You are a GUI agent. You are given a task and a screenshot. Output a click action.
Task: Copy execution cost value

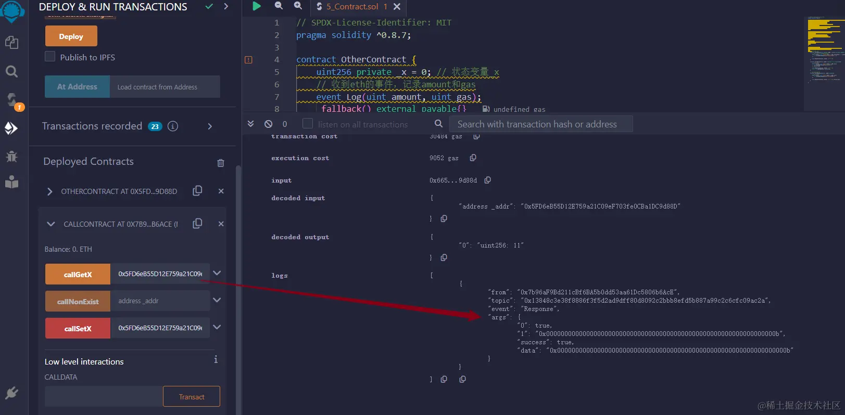[x=473, y=158]
